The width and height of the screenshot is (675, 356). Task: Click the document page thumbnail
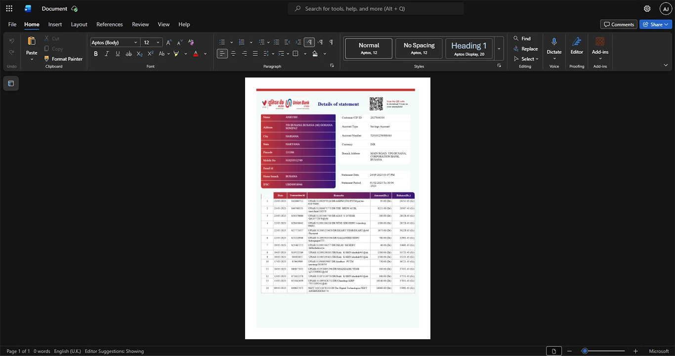click(337, 208)
